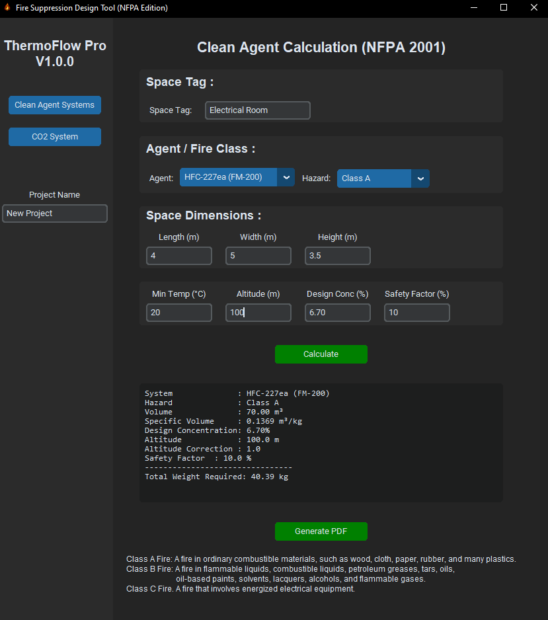Minimize the Fire Suppression Design Tool window
Image resolution: width=548 pixels, height=620 pixels.
(473, 8)
